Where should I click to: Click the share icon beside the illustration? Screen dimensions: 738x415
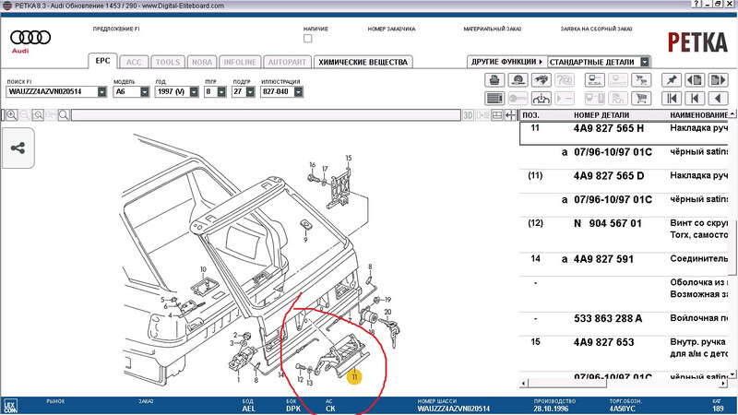pos(18,148)
